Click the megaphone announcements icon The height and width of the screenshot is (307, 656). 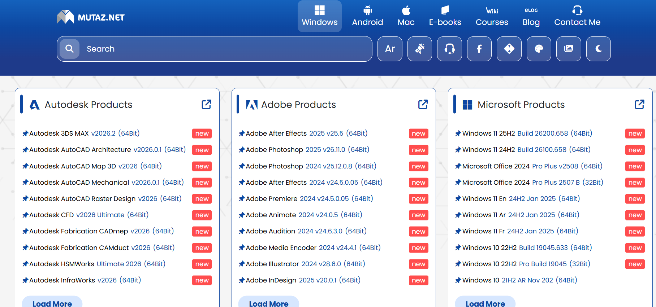[x=419, y=49]
